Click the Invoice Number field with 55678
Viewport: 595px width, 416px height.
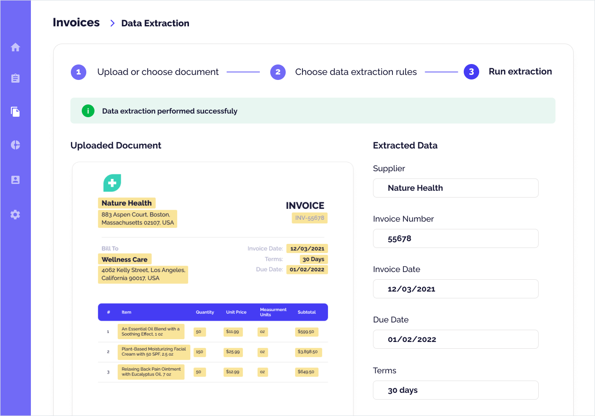click(x=456, y=238)
